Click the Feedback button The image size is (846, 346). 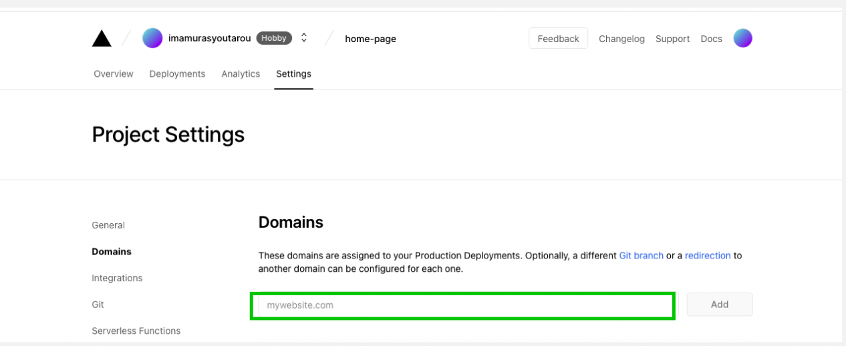coord(558,39)
